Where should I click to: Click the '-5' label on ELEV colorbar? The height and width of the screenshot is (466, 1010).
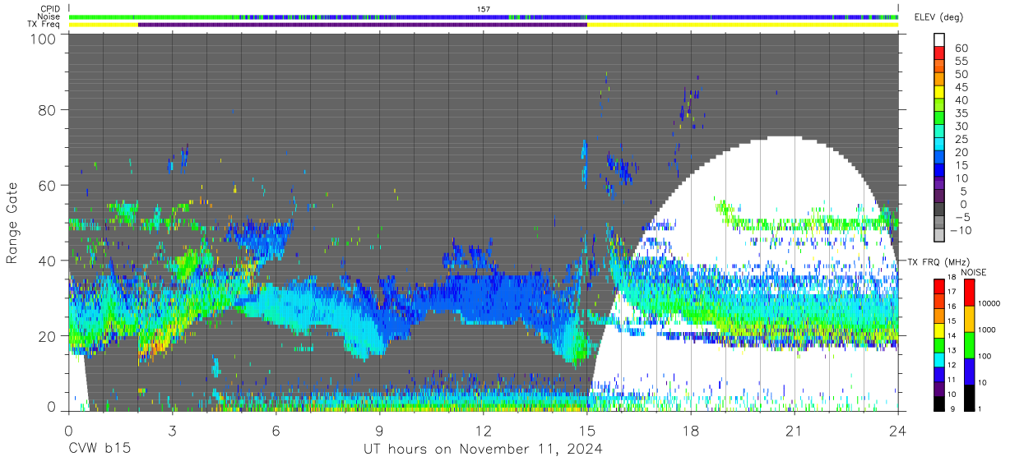[961, 217]
